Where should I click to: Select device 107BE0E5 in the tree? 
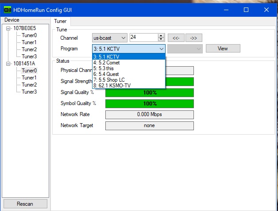click(x=25, y=28)
